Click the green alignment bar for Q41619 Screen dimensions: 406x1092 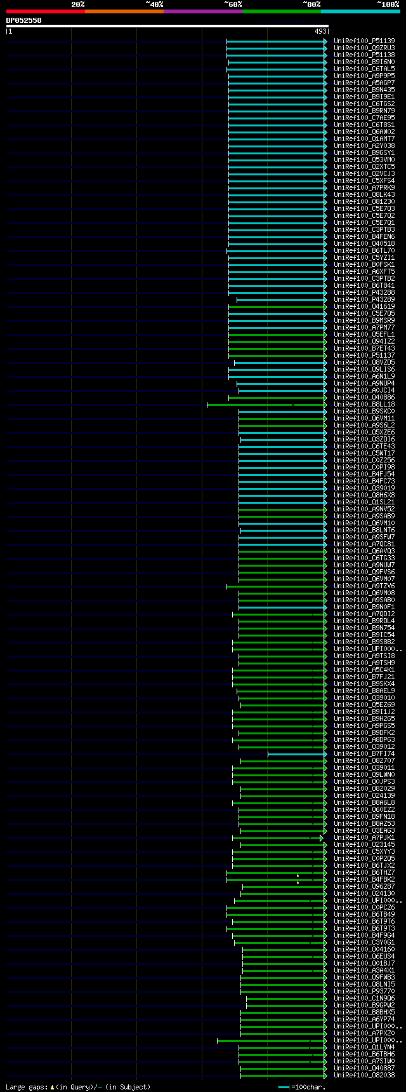pyautogui.click(x=276, y=307)
